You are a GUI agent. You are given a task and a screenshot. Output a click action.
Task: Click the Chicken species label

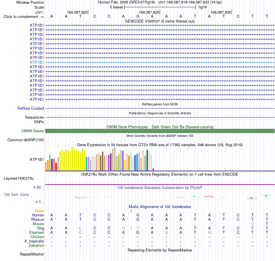point(37,237)
